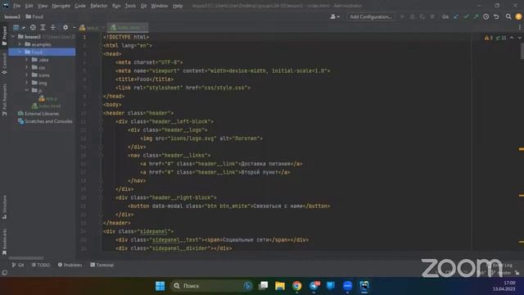Click Expand All icon in Project panel
Screen dimensions: 524x295
(43, 27)
